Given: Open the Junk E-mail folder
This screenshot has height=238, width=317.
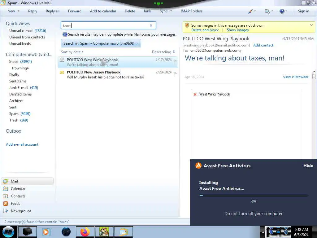Looking at the screenshot, I should pos(24,87).
